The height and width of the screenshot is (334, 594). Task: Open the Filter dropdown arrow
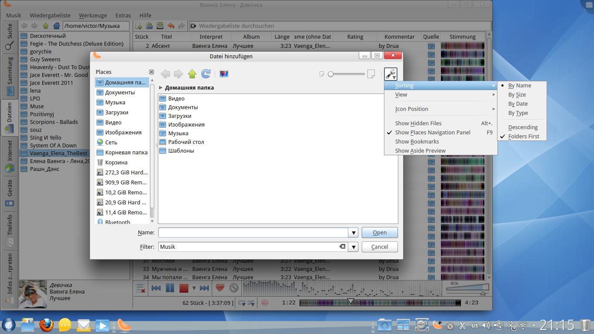(x=354, y=247)
